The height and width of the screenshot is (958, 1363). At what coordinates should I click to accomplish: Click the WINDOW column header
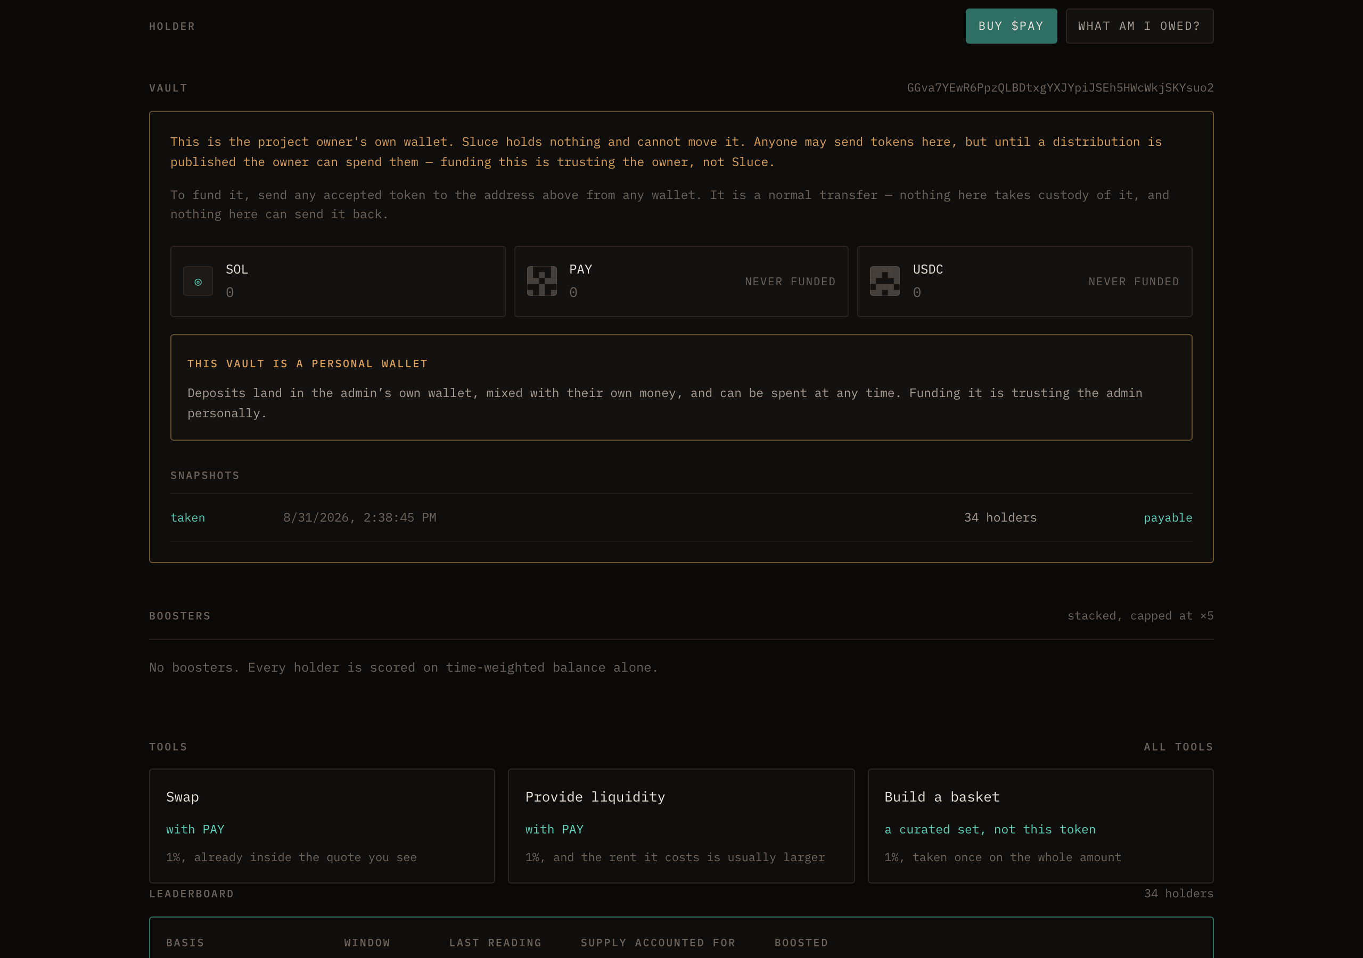coord(367,943)
